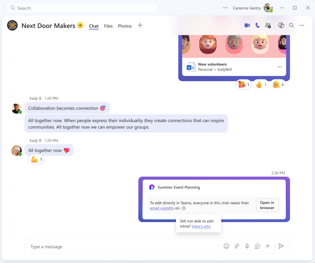Send the message with arrow icon
This screenshot has width=315, height=263.
pos(281,246)
